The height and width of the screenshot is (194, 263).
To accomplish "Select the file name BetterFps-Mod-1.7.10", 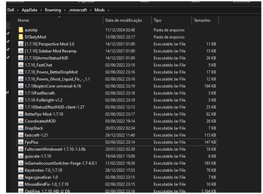I will tap(44, 114).
